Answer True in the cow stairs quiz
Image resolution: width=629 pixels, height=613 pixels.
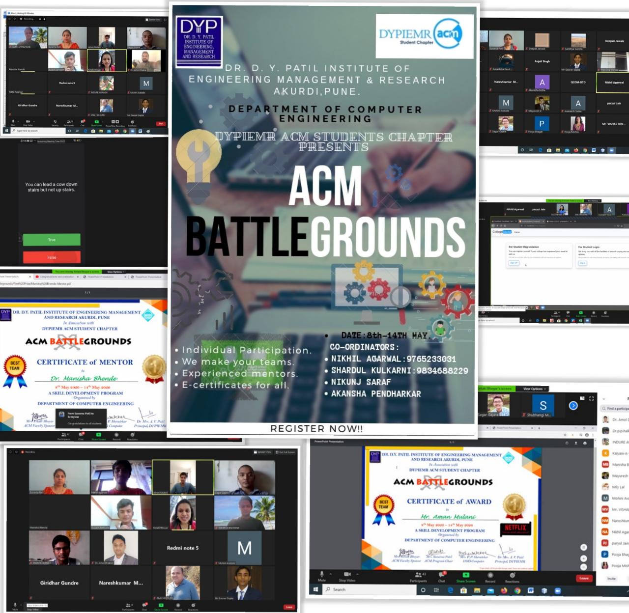tap(52, 240)
